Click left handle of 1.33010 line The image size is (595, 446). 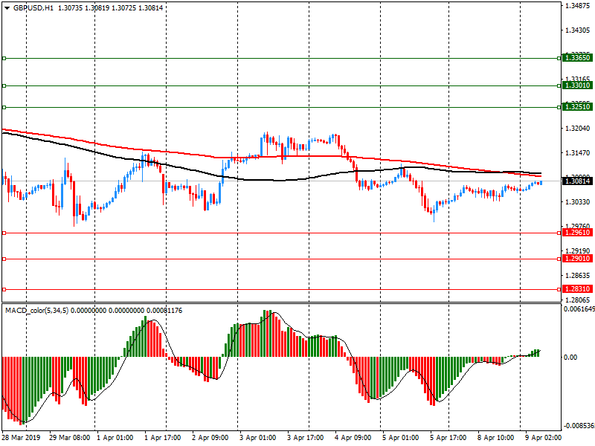4,85
